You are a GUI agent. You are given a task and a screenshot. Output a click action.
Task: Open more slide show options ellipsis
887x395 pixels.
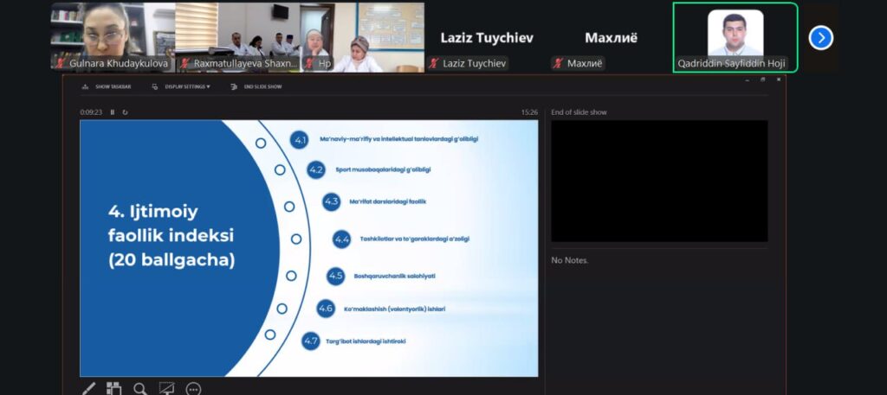tap(193, 389)
